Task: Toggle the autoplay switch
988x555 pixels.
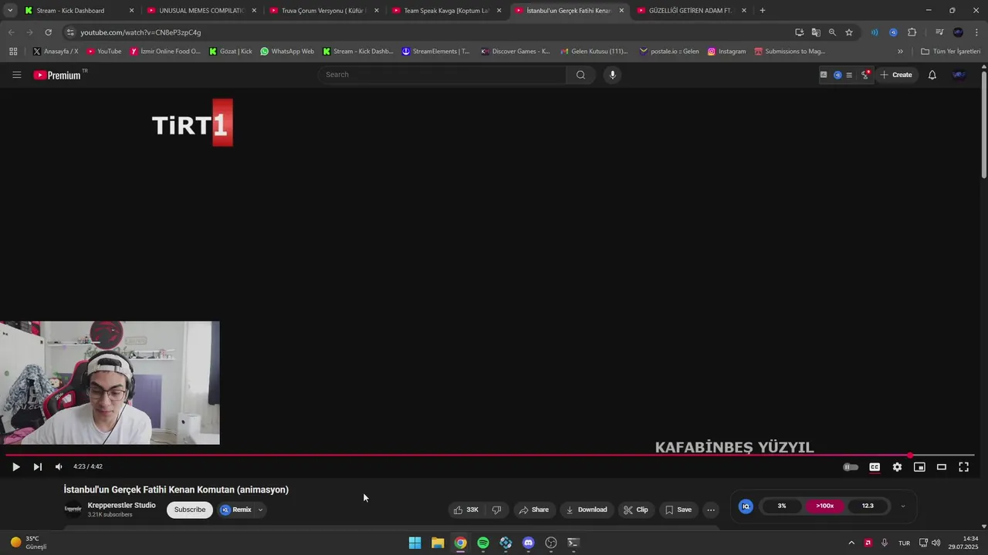Action: (x=851, y=466)
